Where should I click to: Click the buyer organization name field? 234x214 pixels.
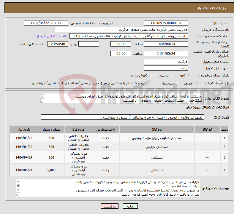coord(121,29)
